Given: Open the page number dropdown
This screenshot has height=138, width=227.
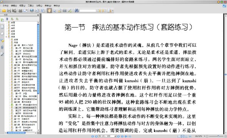Looking at the screenshot, I should (x=115, y=136).
